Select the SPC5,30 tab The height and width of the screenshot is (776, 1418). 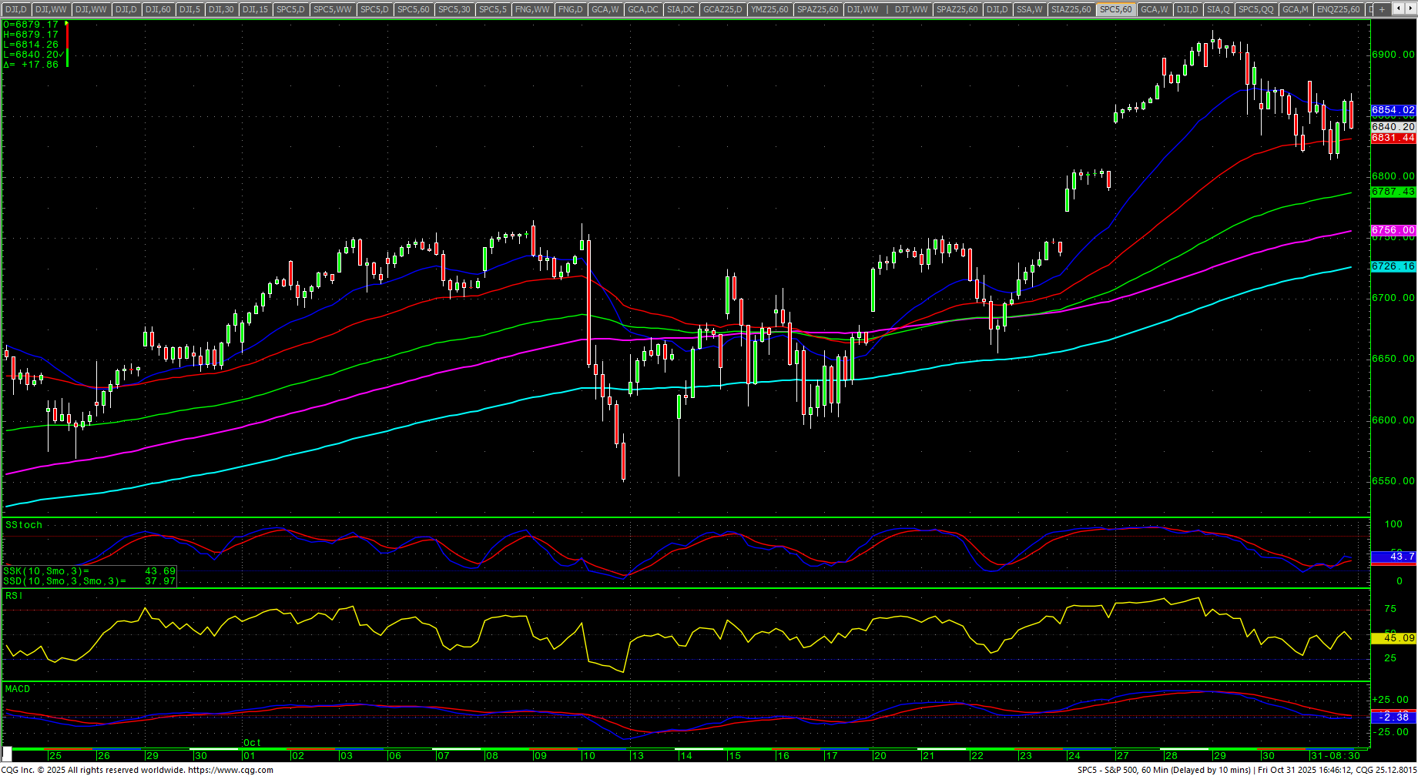coord(454,9)
